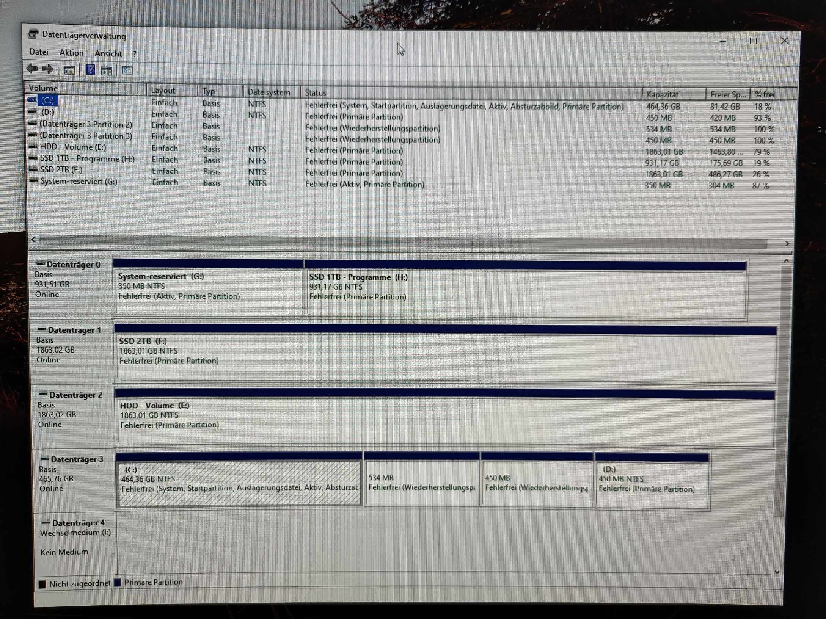Select the 534 MB recovery partition block
This screenshot has height=619, width=826.
pos(421,482)
